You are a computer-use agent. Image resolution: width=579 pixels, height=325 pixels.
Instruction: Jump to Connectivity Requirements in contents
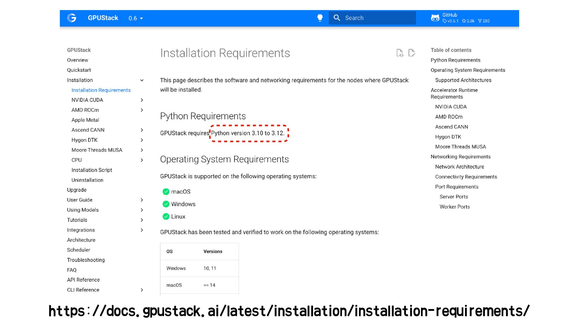pyautogui.click(x=466, y=177)
